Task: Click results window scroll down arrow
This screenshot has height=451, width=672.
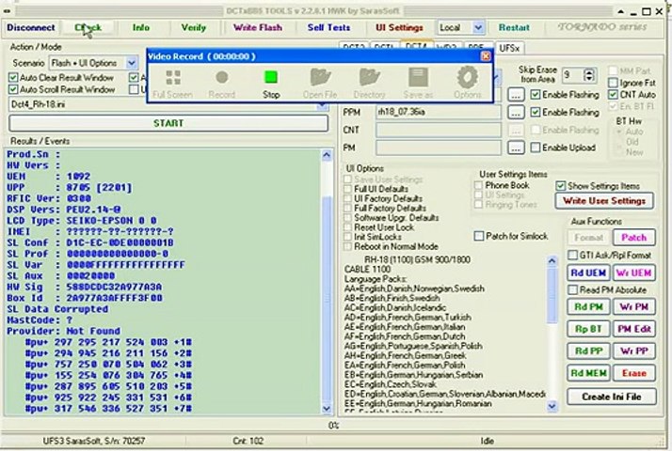Action: click(327, 409)
